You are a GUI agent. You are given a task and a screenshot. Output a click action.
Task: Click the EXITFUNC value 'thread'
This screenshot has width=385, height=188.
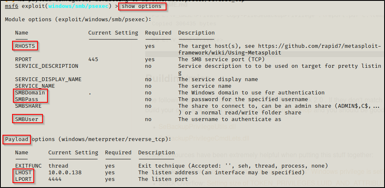coord(58,166)
